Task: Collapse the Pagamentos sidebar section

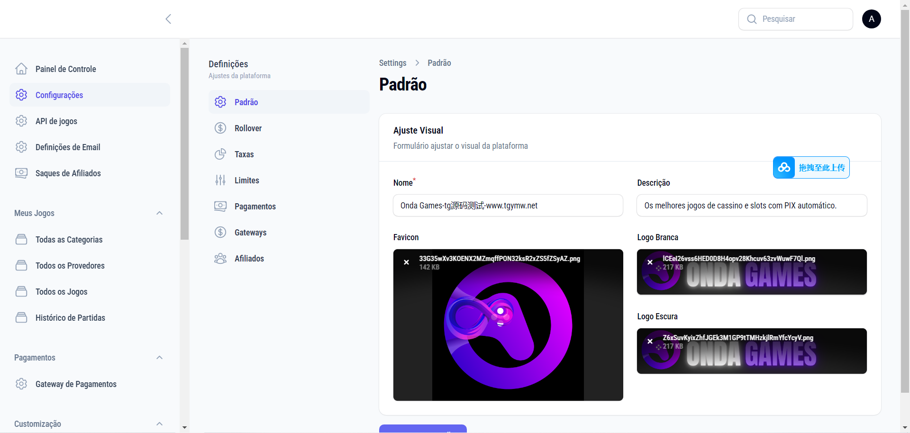Action: point(160,358)
